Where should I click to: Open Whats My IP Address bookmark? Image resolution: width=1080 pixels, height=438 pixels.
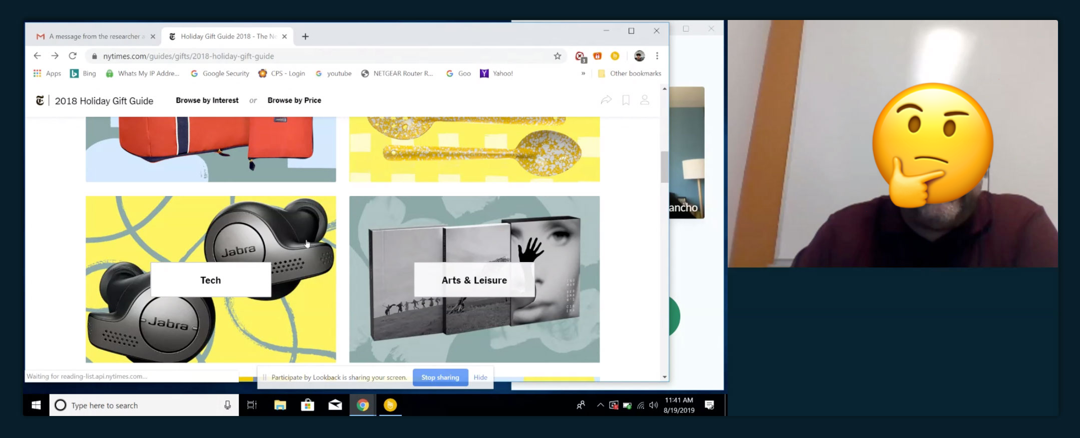pyautogui.click(x=143, y=73)
